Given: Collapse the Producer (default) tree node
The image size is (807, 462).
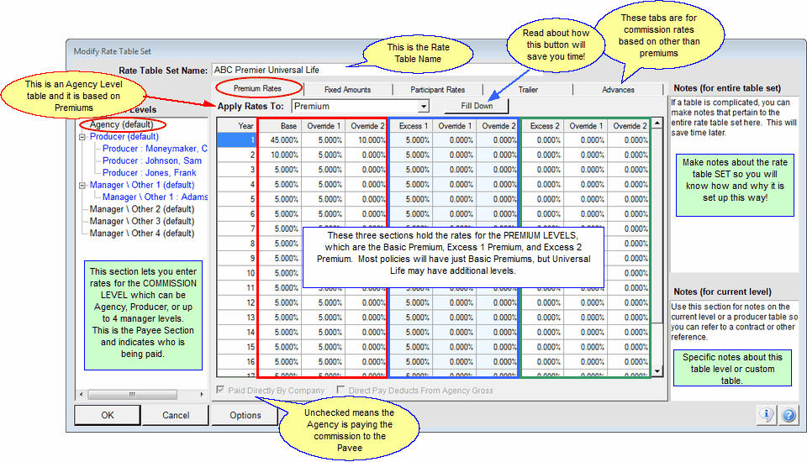Looking at the screenshot, I should [82, 137].
